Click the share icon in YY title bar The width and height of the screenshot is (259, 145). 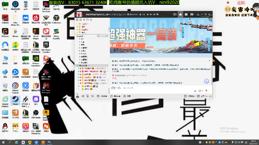154,15
